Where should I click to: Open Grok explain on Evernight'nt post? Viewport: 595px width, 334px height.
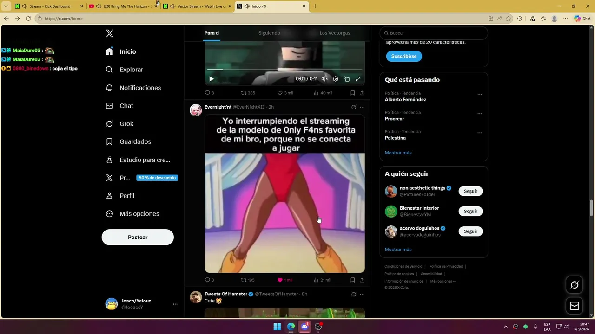(x=354, y=107)
